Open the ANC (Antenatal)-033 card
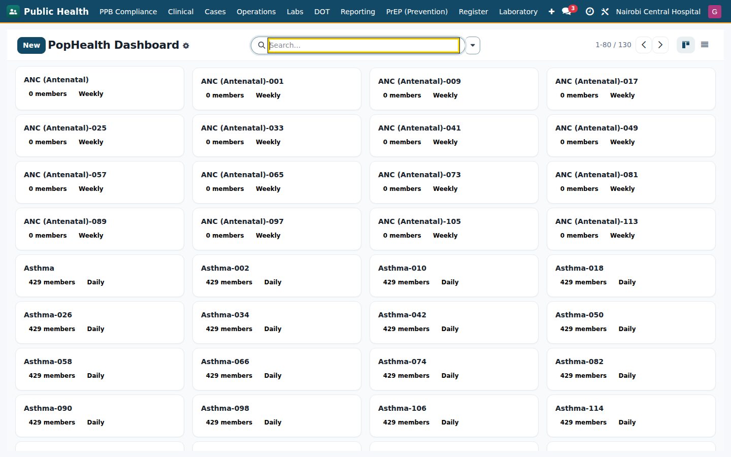 277,136
